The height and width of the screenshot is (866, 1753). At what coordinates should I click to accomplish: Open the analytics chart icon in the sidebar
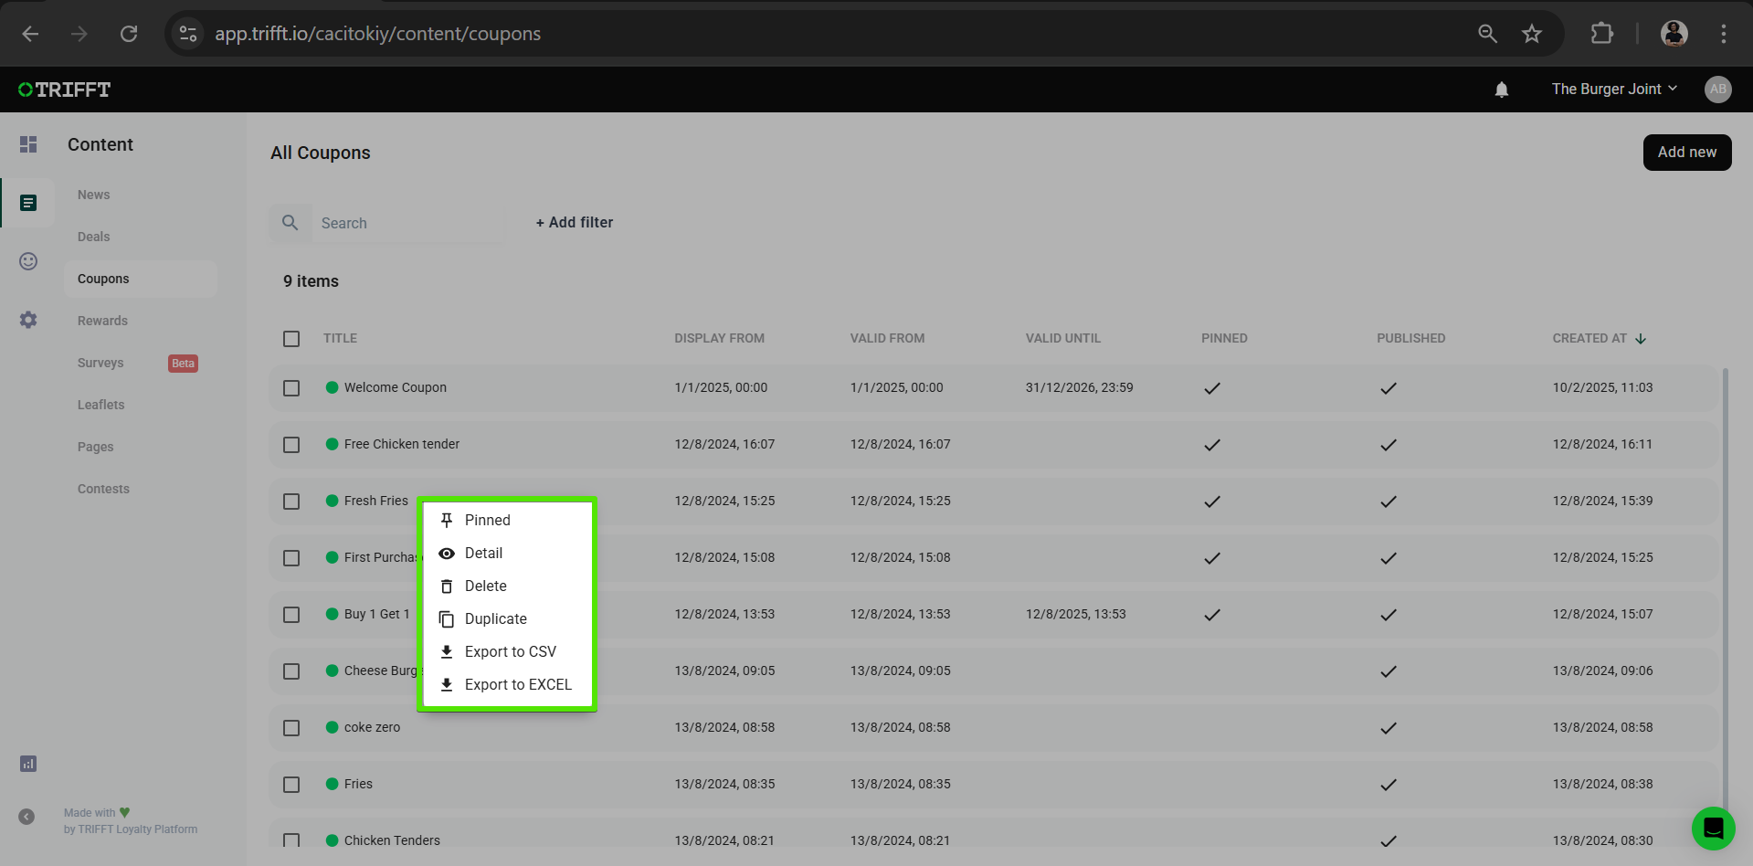[x=28, y=764]
